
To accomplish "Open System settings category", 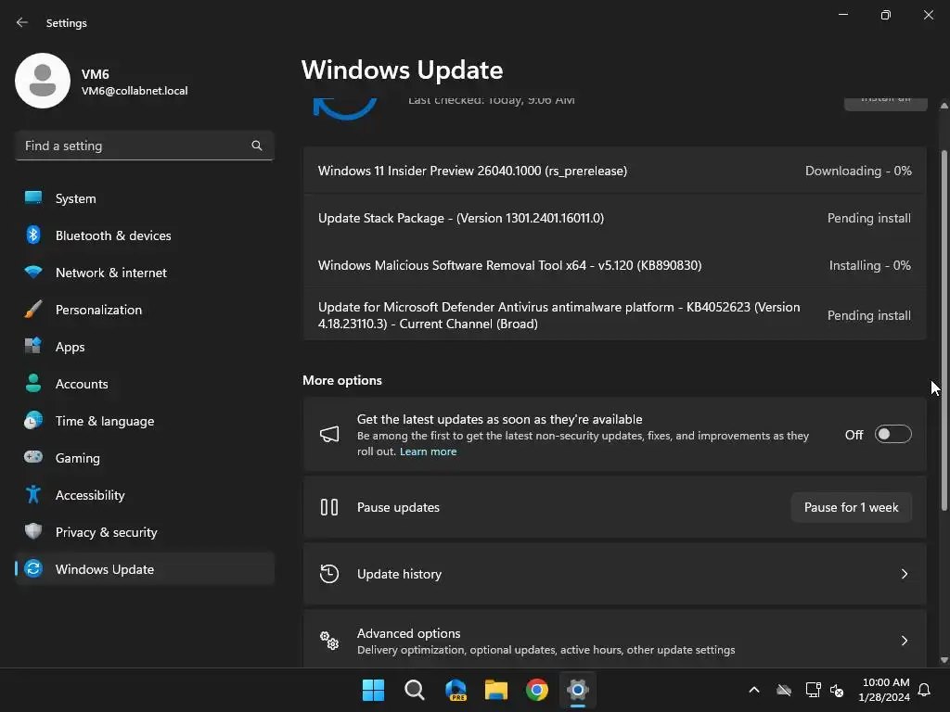I will [145, 198].
